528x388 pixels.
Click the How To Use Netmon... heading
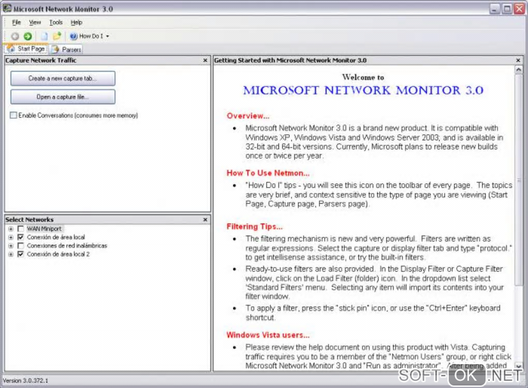[268, 173]
